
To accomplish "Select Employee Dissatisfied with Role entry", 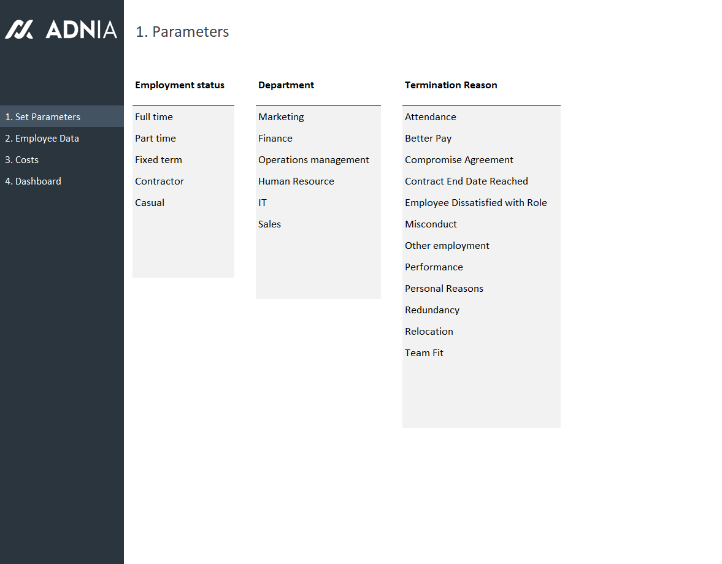I will pyautogui.click(x=476, y=202).
